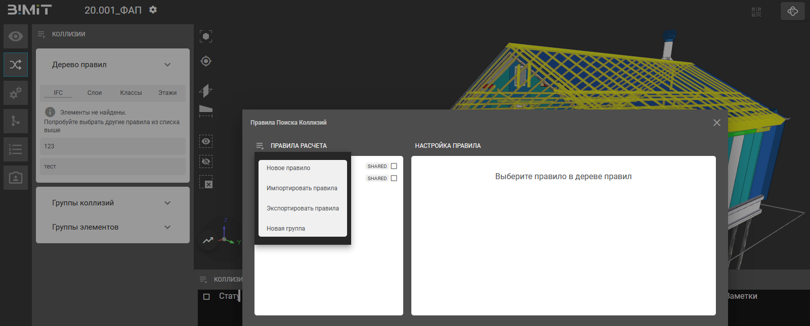Viewport: 810px width, 326px height.
Task: Open the visibility eye panel in sidebar
Action: point(16,36)
